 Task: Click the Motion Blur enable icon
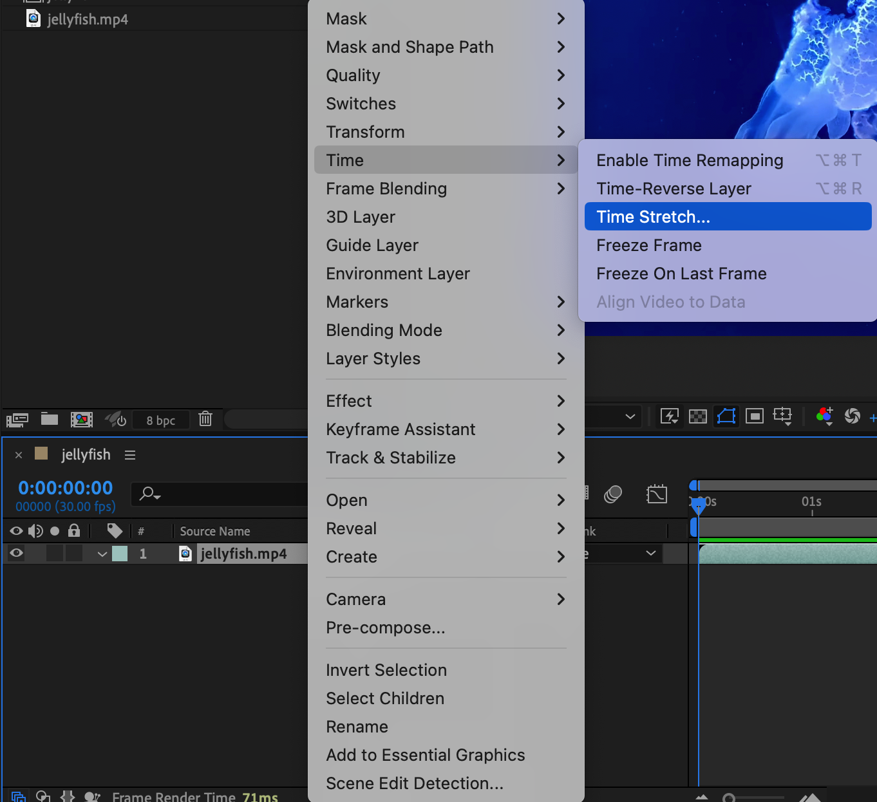(x=613, y=494)
